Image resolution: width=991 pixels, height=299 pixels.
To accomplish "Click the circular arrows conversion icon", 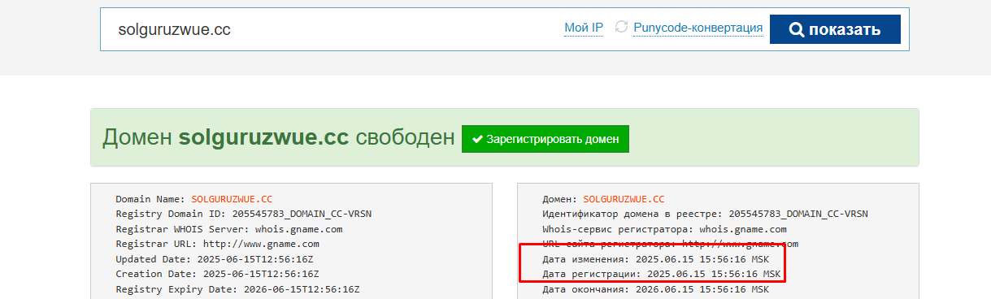I will coord(621,28).
